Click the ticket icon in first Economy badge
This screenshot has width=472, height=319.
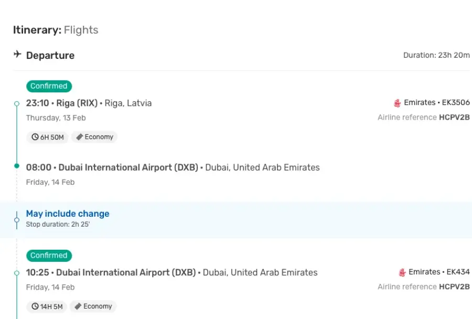click(80, 137)
